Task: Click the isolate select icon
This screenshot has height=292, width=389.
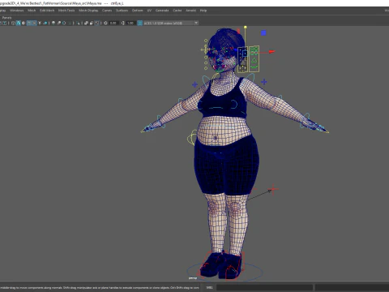Action: [79, 23]
